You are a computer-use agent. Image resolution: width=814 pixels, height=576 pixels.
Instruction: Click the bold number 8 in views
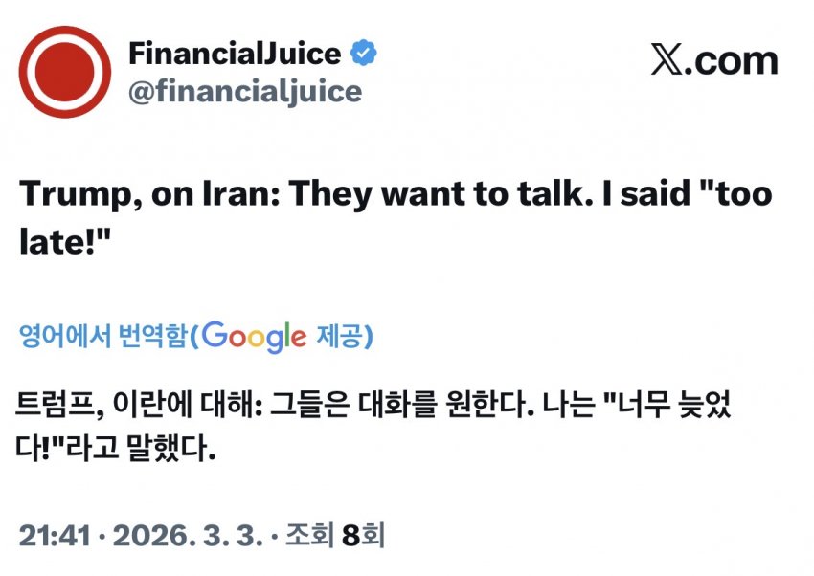[x=349, y=535]
